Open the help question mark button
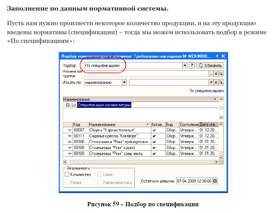This screenshot has height=213, width=280. point(192,65)
